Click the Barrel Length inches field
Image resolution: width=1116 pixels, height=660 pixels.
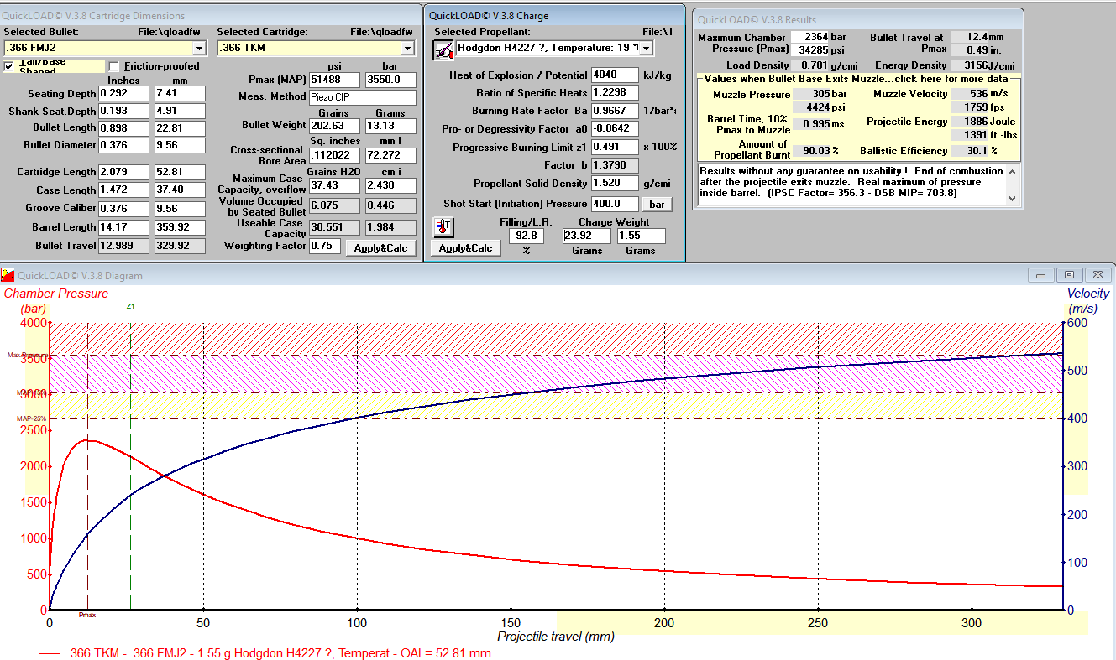124,227
